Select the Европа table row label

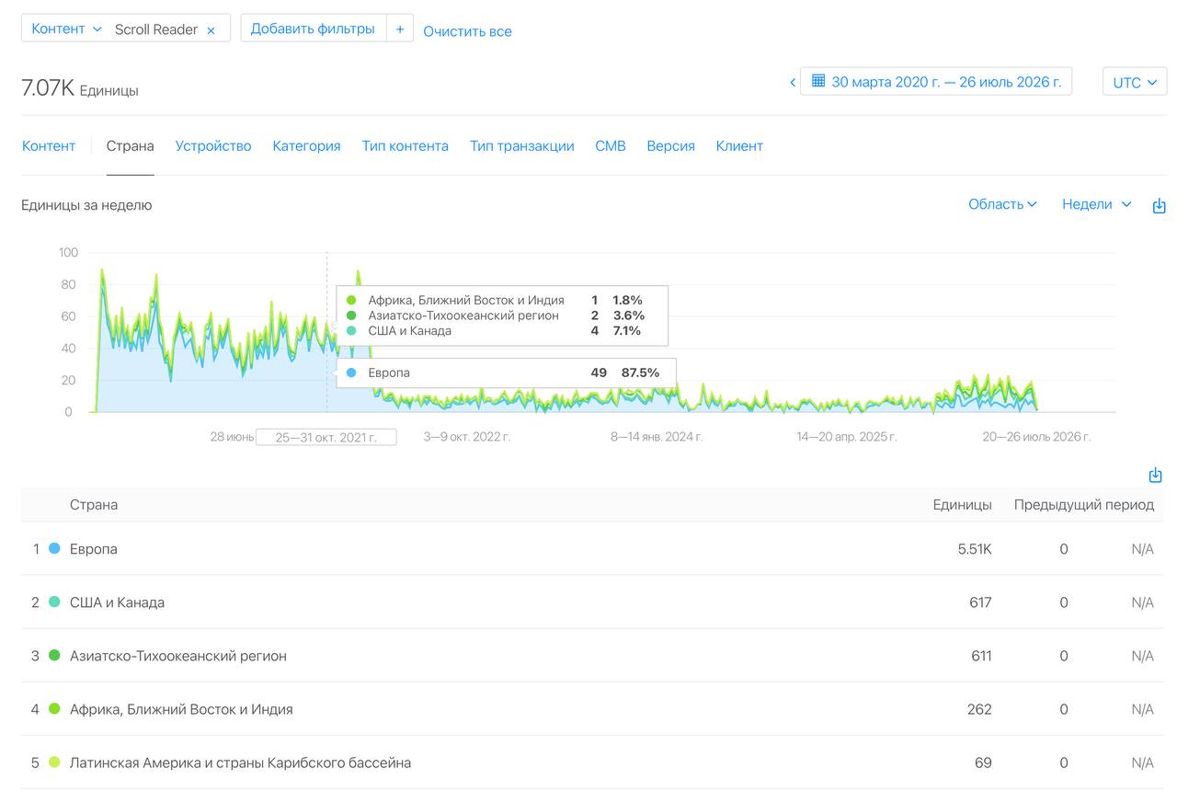[x=94, y=549]
